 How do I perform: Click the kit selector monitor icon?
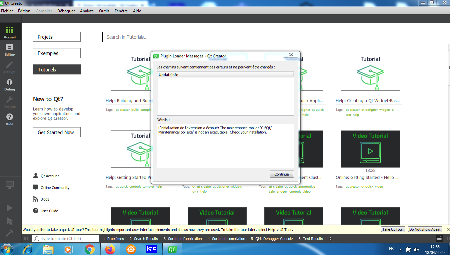coord(10,185)
